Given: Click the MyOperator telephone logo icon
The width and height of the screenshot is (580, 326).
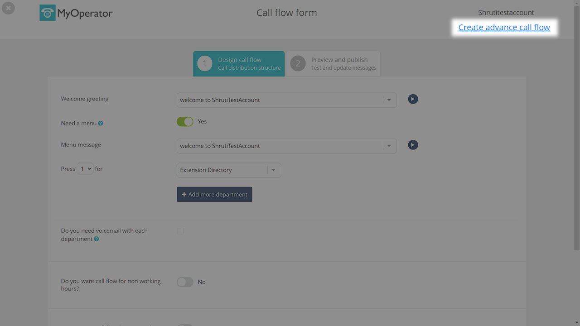Looking at the screenshot, I should (48, 13).
